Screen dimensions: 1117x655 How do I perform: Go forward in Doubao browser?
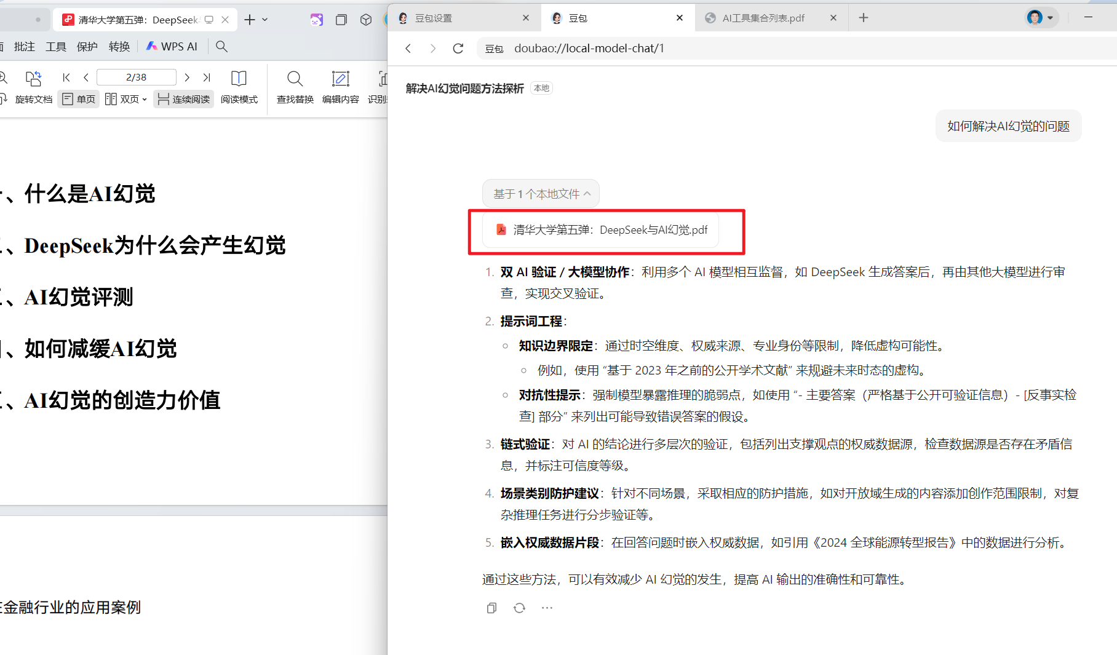click(x=433, y=48)
